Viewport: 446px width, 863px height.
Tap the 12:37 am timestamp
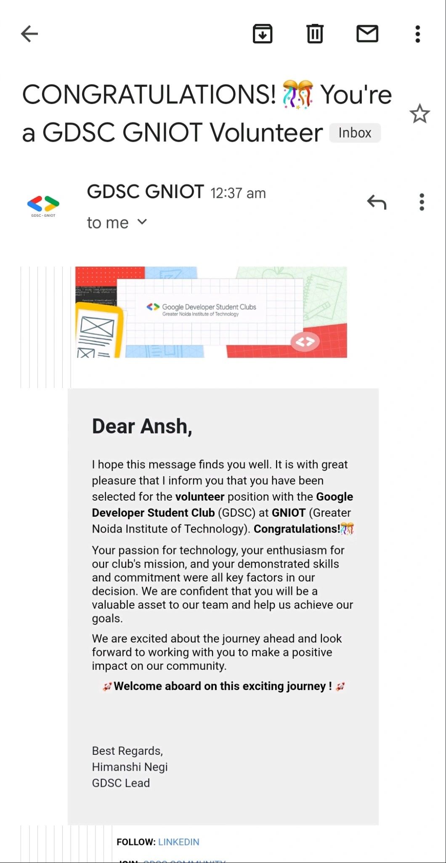[x=237, y=193]
